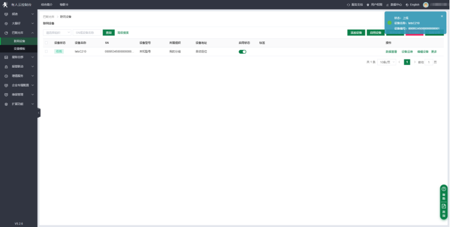Click the 添加设备 button
This screenshot has width=450, height=227.
tap(356, 33)
